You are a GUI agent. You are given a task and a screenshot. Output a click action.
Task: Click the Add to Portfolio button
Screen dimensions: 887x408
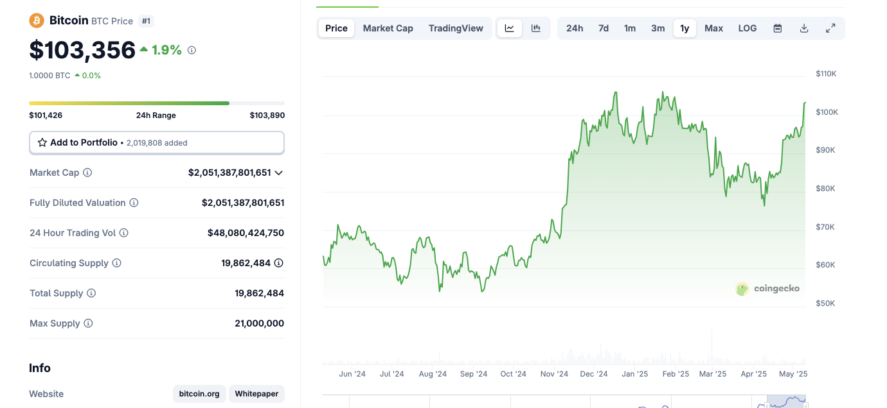click(x=157, y=142)
